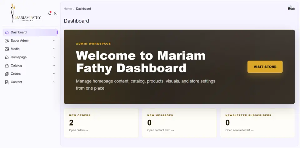Expand the Content chevron
This screenshot has width=300, height=148.
[x=54, y=82]
